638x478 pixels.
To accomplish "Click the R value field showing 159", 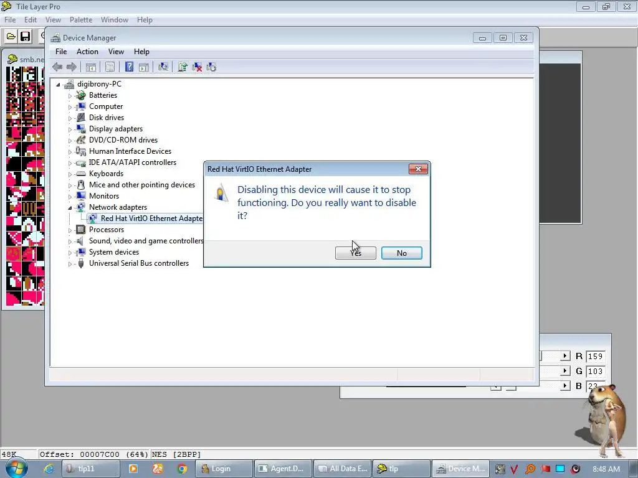I will tap(595, 357).
